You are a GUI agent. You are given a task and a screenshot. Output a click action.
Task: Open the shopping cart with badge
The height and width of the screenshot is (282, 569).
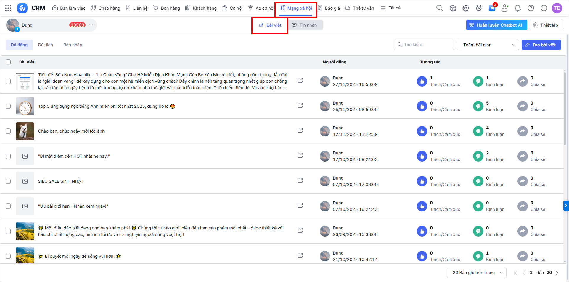[x=492, y=8]
